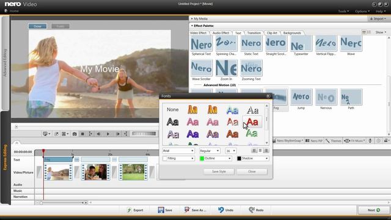The image size is (391, 220).
Task: Click the Redo button
Action: 256,210
